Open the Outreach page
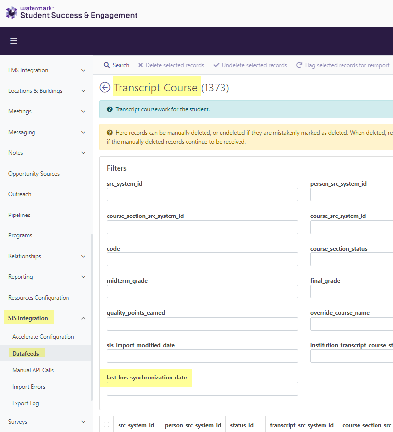Image resolution: width=393 pixels, height=432 pixels. click(x=19, y=194)
